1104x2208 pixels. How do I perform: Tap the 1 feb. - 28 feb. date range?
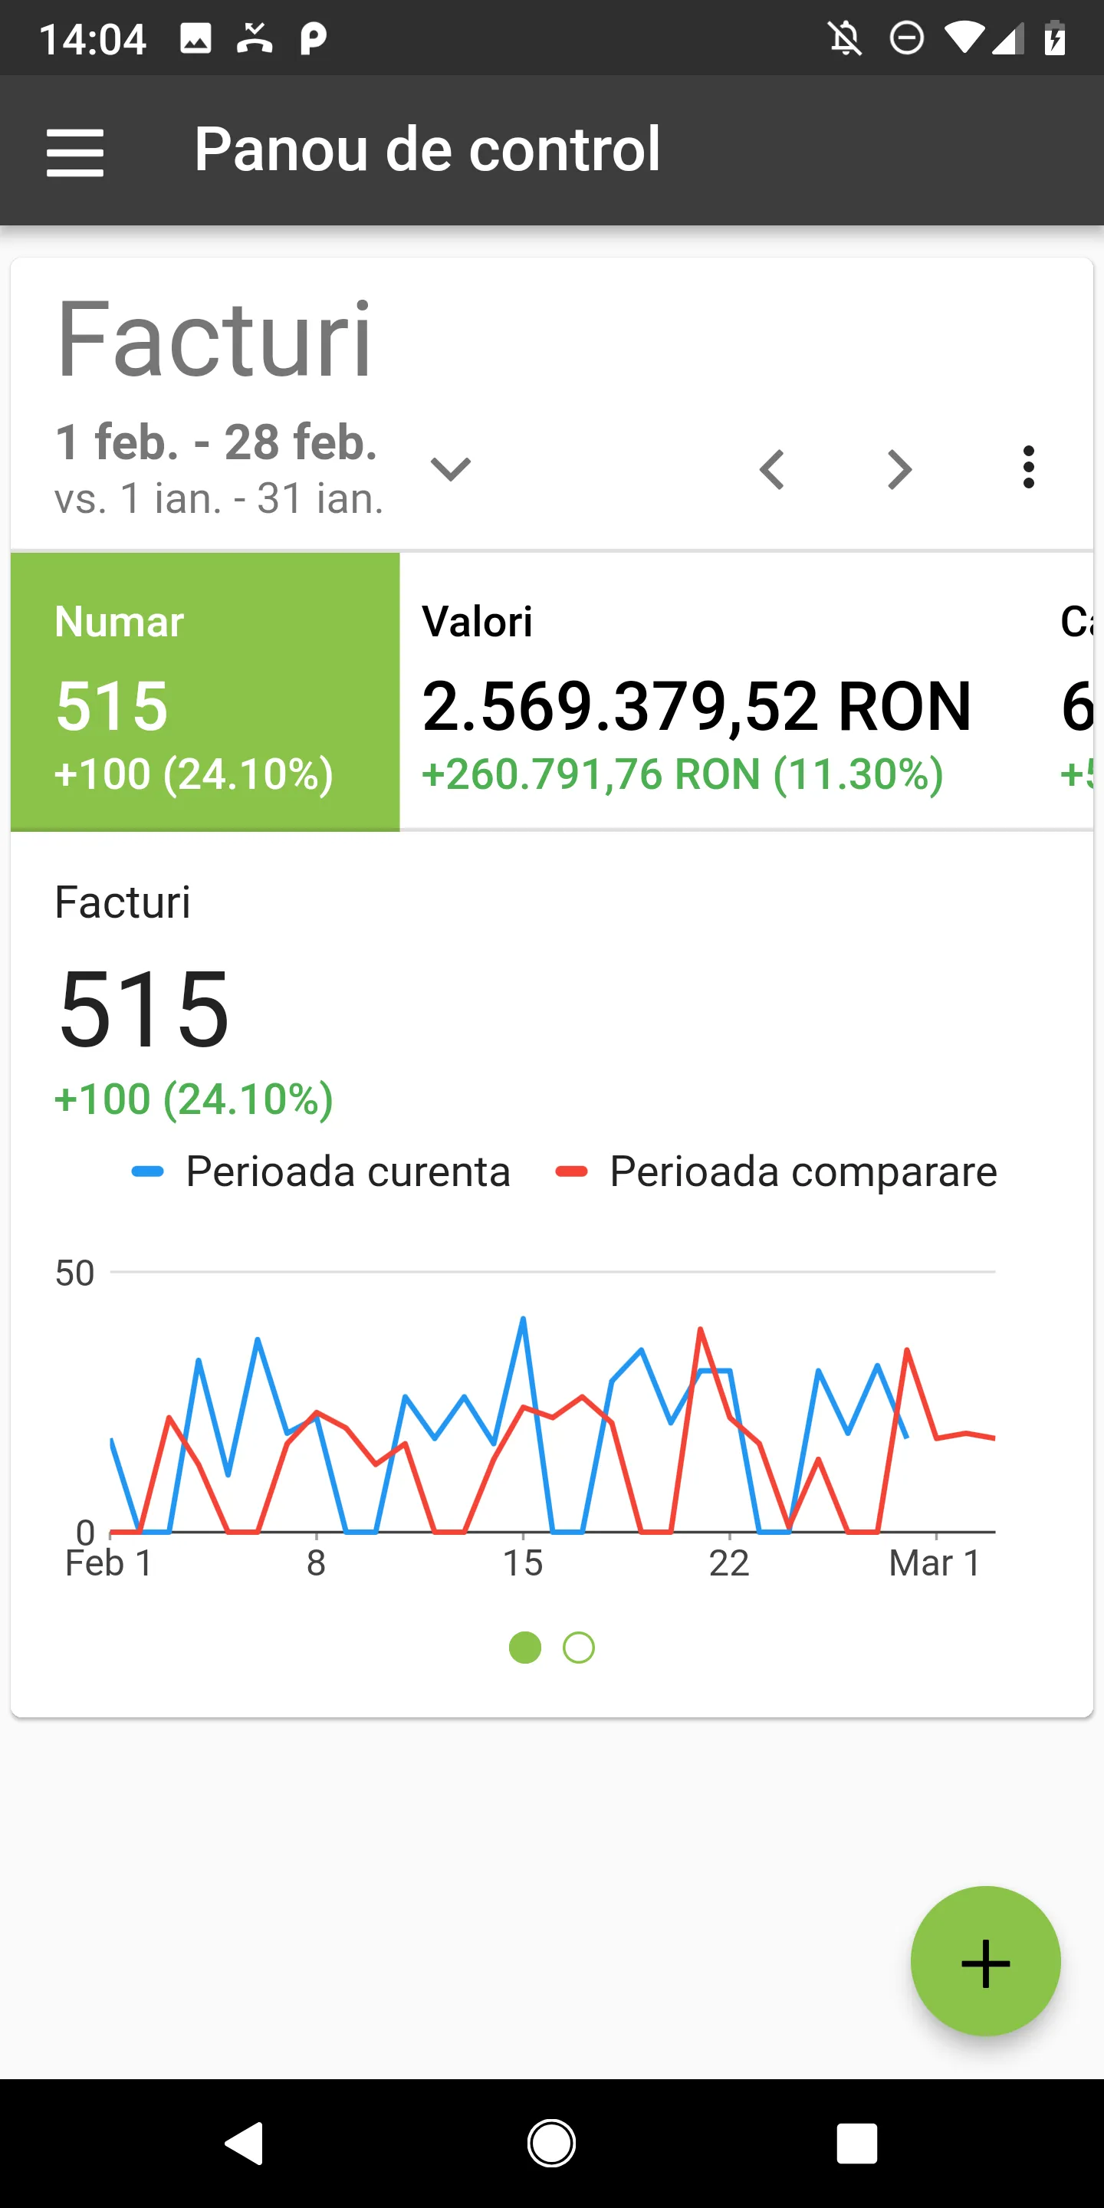pos(216,442)
